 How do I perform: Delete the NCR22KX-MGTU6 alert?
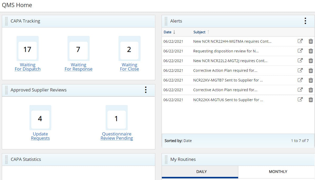point(311,100)
